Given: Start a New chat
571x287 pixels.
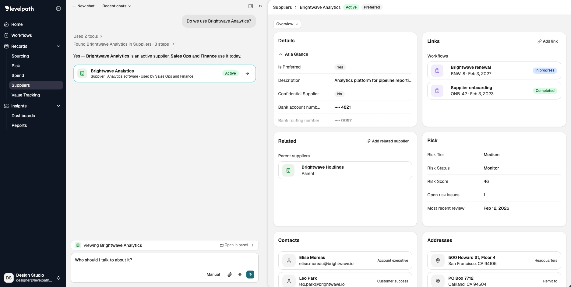Looking at the screenshot, I should 83,6.
